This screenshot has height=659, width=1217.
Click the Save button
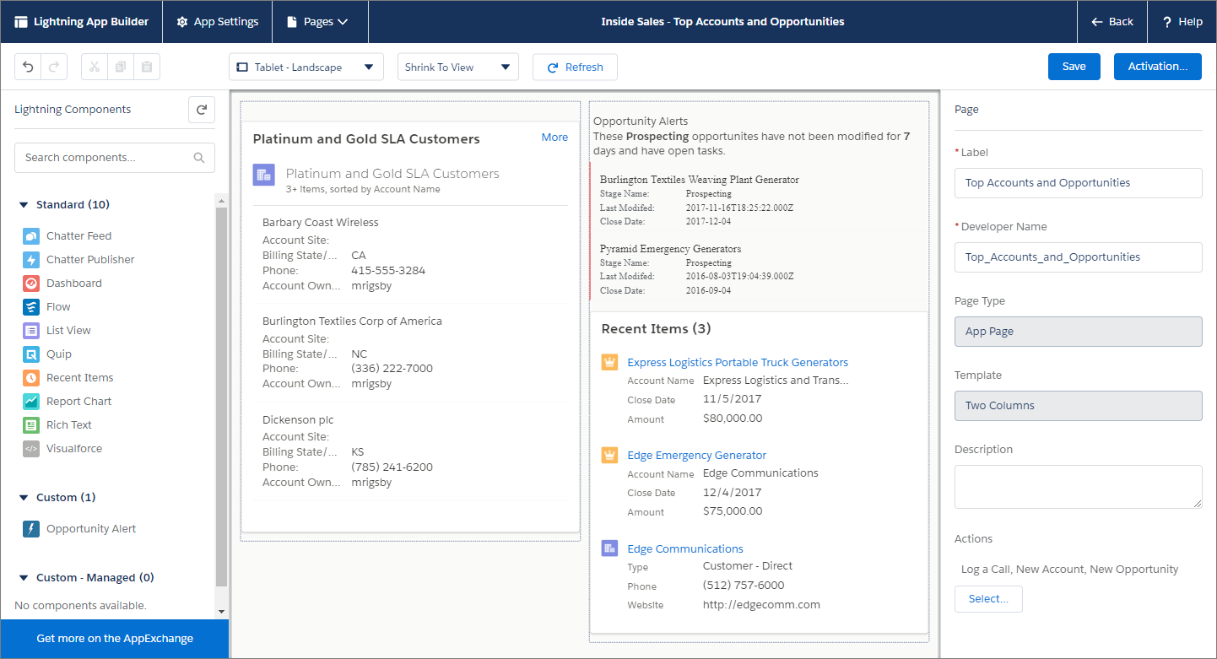pyautogui.click(x=1074, y=66)
